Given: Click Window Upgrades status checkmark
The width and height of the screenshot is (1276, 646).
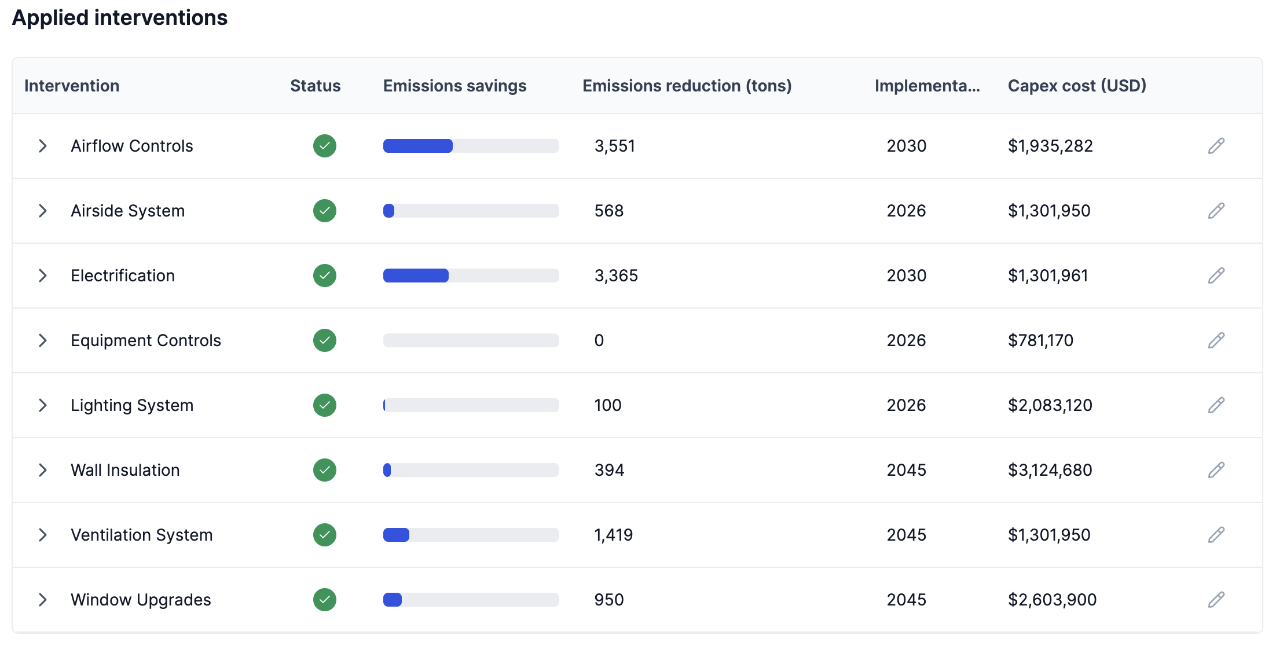Looking at the screenshot, I should [x=325, y=600].
